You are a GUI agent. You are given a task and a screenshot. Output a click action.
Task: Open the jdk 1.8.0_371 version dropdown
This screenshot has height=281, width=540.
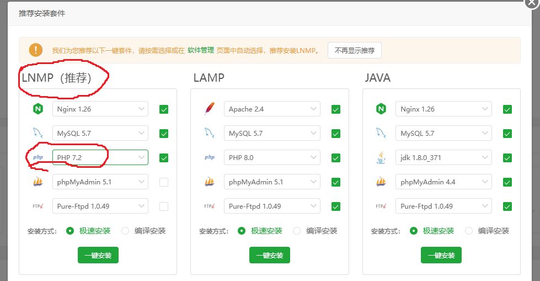(443, 157)
